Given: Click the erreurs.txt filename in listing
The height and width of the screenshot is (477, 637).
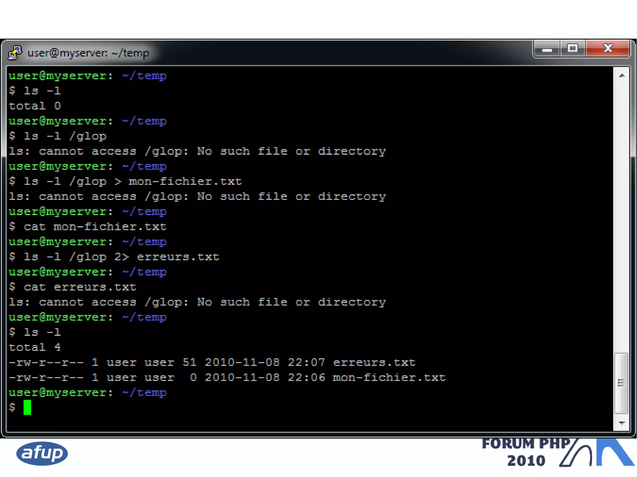Looking at the screenshot, I should click(x=374, y=362).
